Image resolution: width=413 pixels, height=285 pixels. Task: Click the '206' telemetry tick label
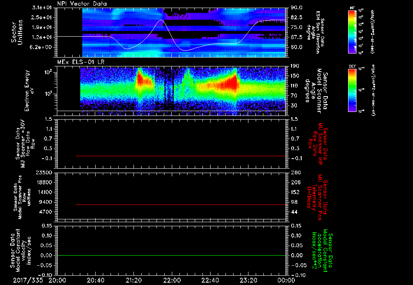[295, 182]
